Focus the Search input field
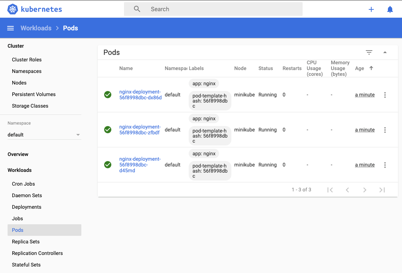 tap(213, 9)
